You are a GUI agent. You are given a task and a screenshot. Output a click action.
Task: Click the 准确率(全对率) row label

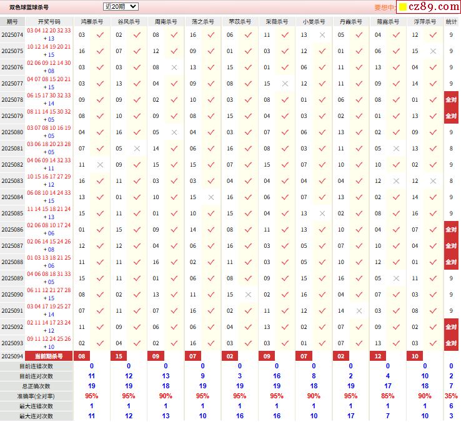[x=36, y=396]
